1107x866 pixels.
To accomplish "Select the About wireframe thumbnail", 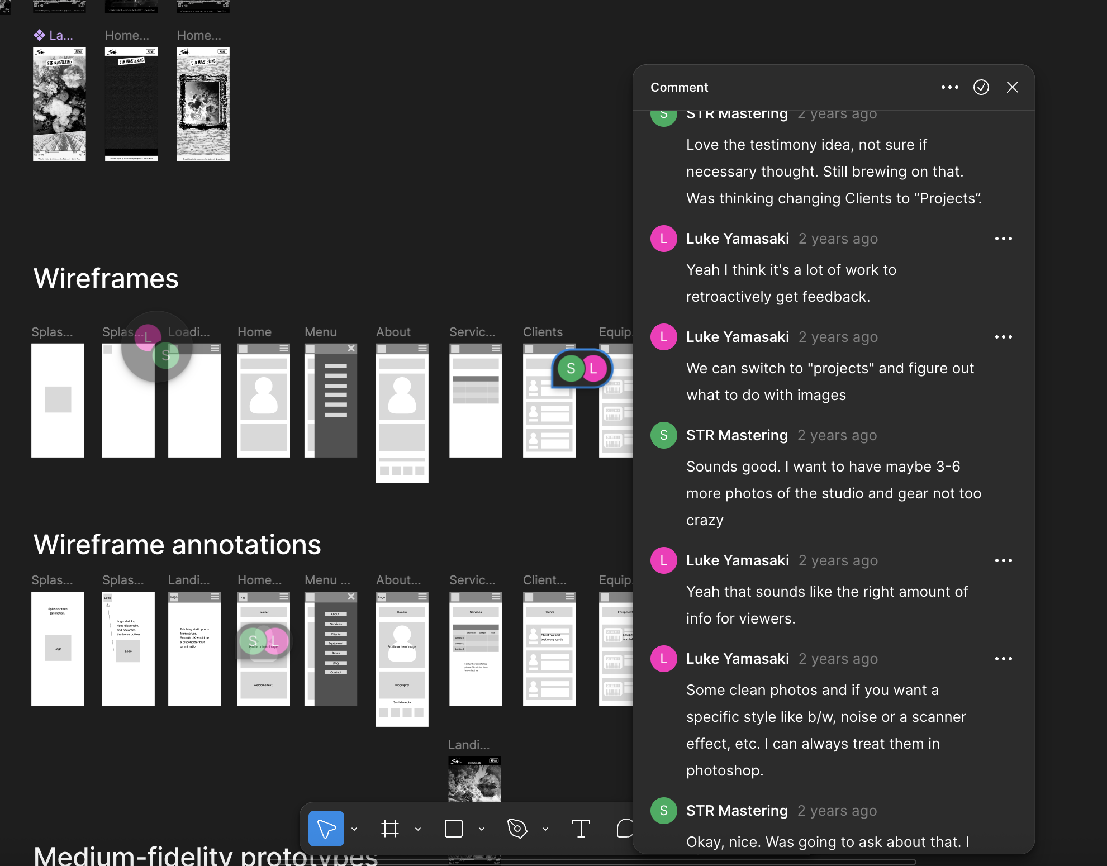I will (402, 412).
